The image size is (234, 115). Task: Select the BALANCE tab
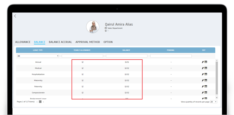point(40,42)
